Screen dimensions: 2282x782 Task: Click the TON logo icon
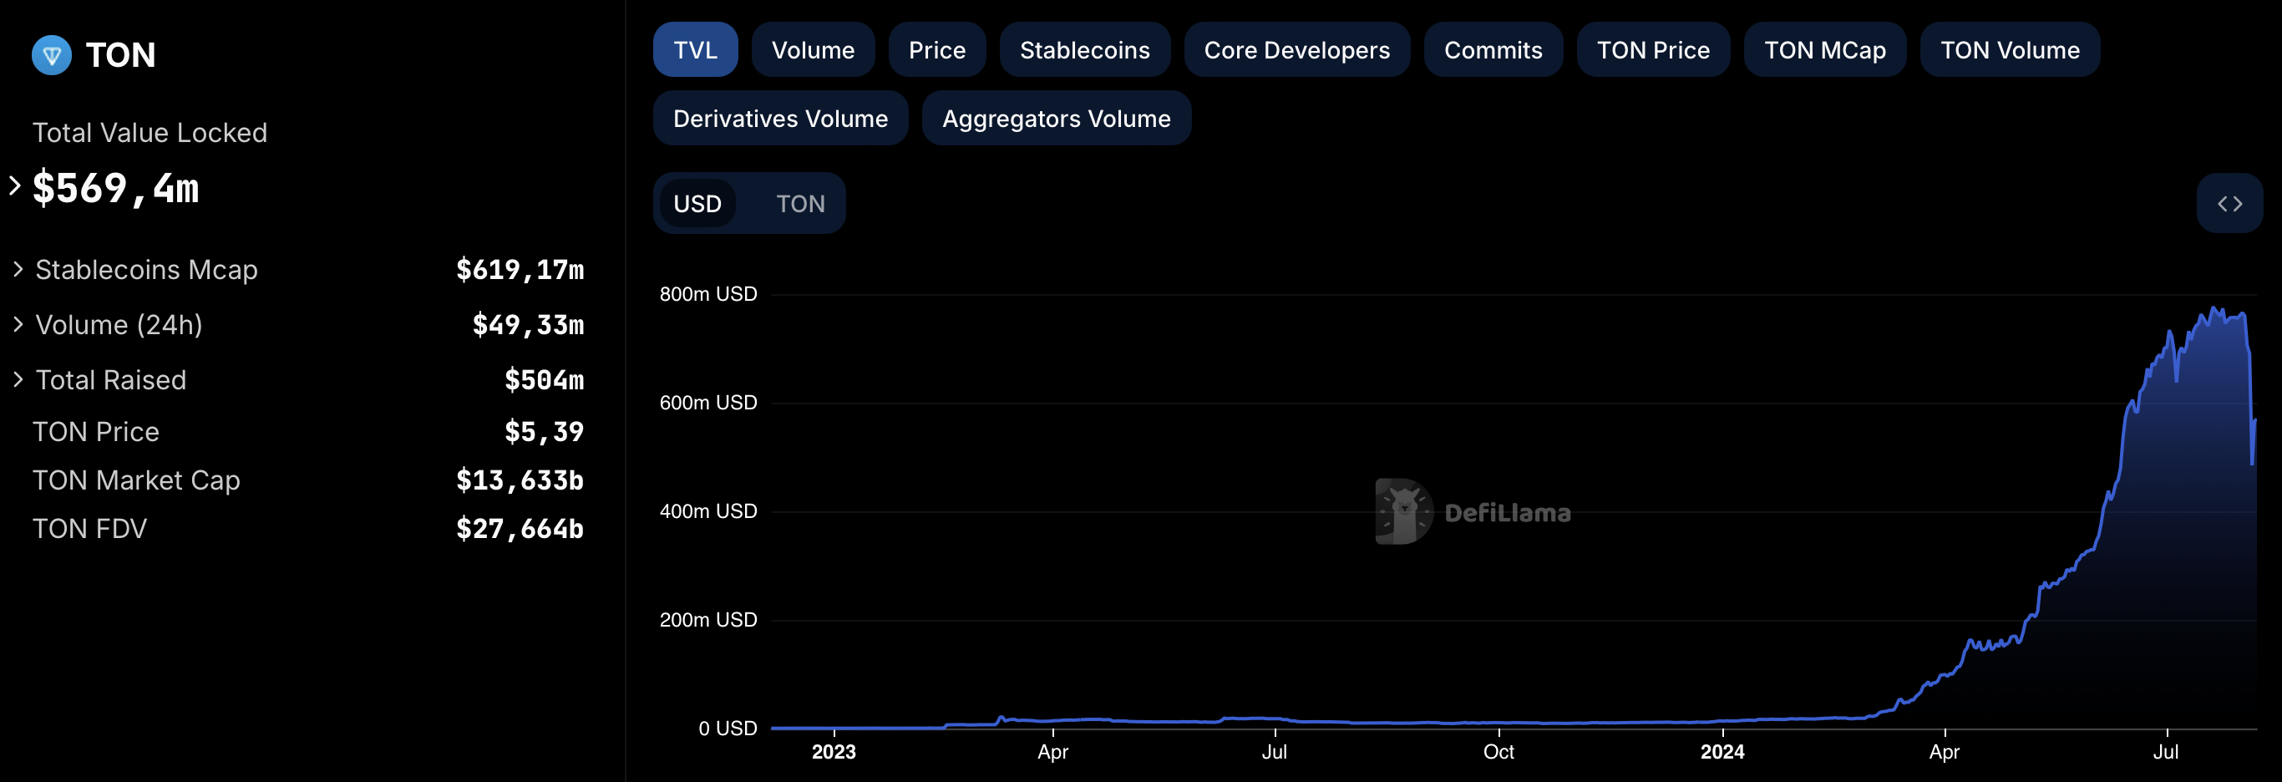click(52, 55)
